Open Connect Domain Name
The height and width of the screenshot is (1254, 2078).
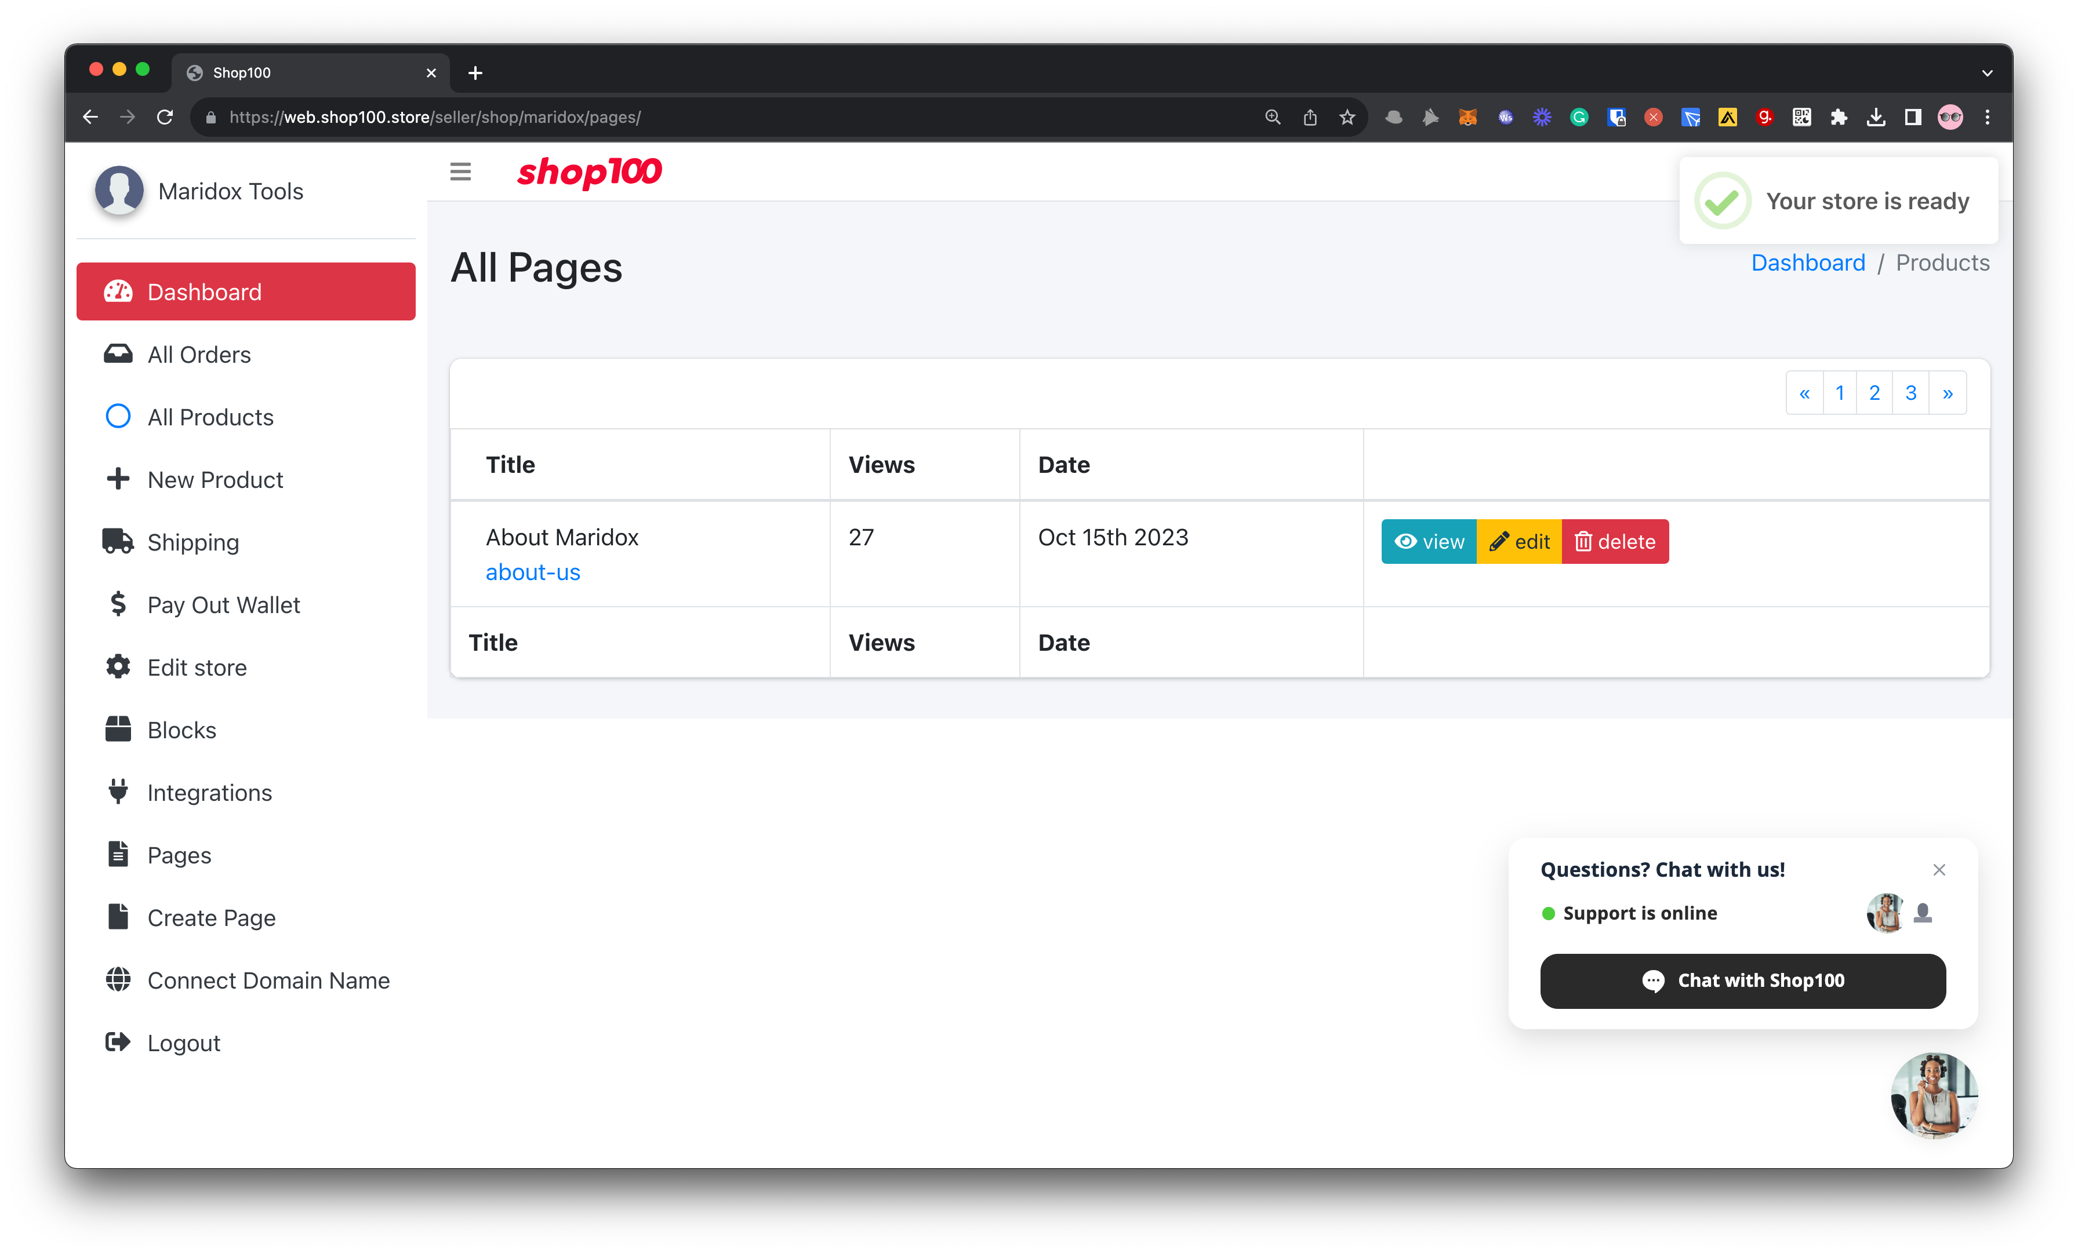tap(245, 980)
